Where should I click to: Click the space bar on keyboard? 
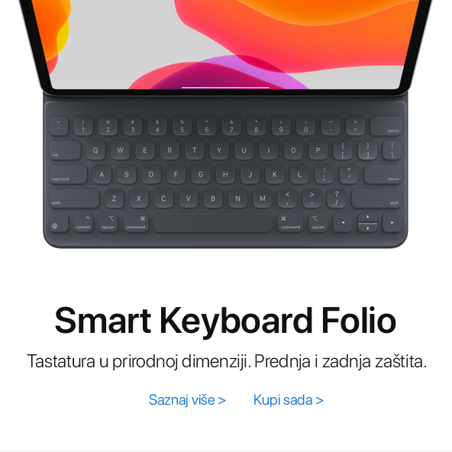[x=213, y=223]
